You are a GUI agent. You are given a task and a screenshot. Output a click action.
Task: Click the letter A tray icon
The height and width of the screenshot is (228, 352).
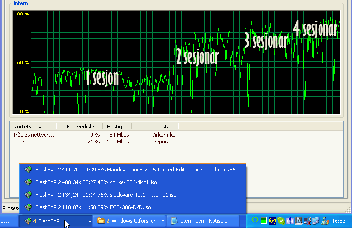click(298, 221)
